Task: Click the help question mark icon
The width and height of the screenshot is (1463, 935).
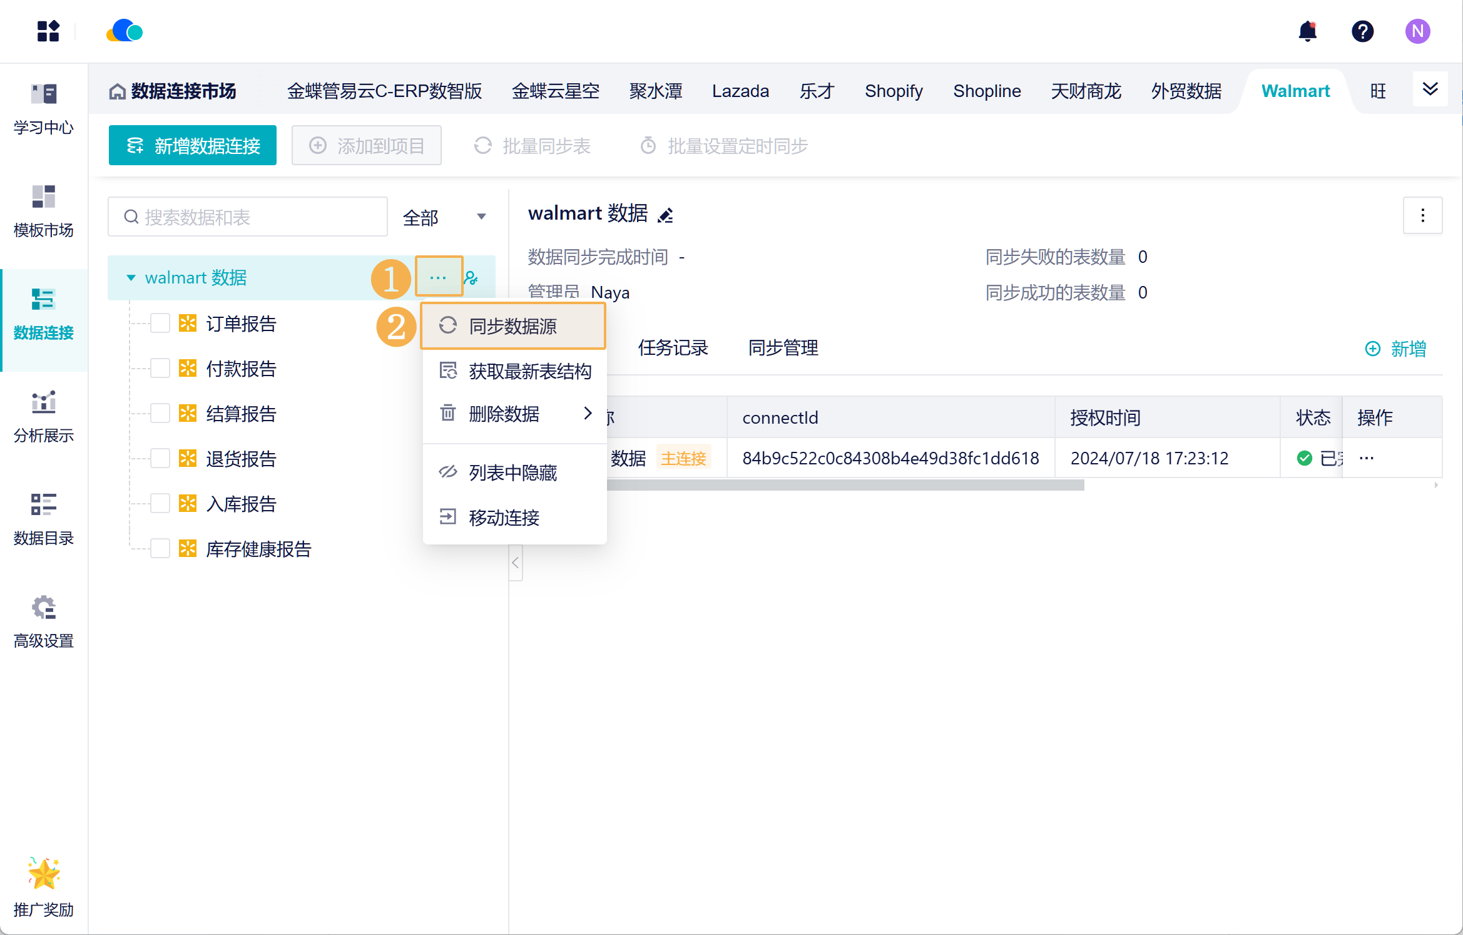Action: 1362,31
